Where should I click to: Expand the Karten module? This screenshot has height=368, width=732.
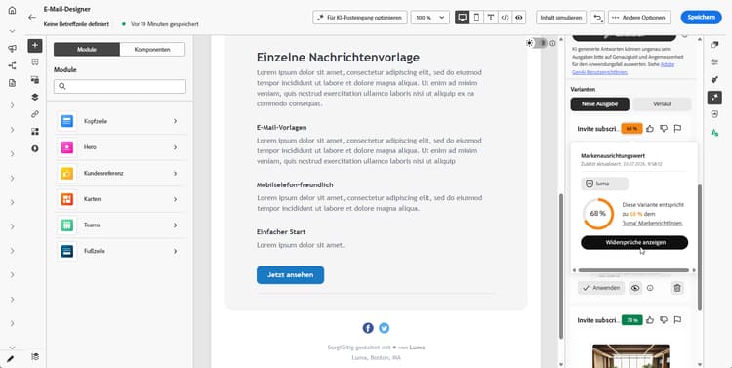click(120, 199)
